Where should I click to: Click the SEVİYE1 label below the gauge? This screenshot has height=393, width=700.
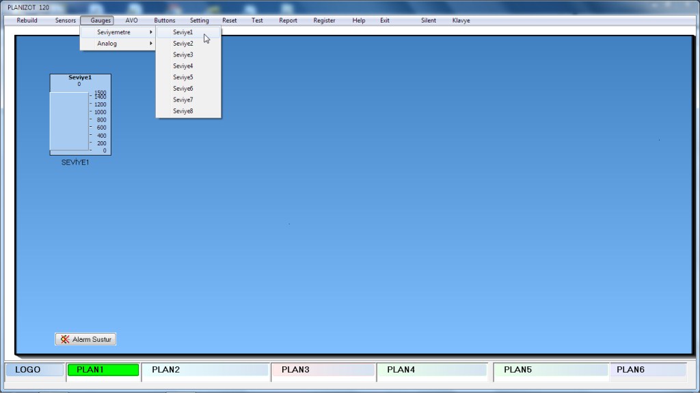[x=75, y=162]
